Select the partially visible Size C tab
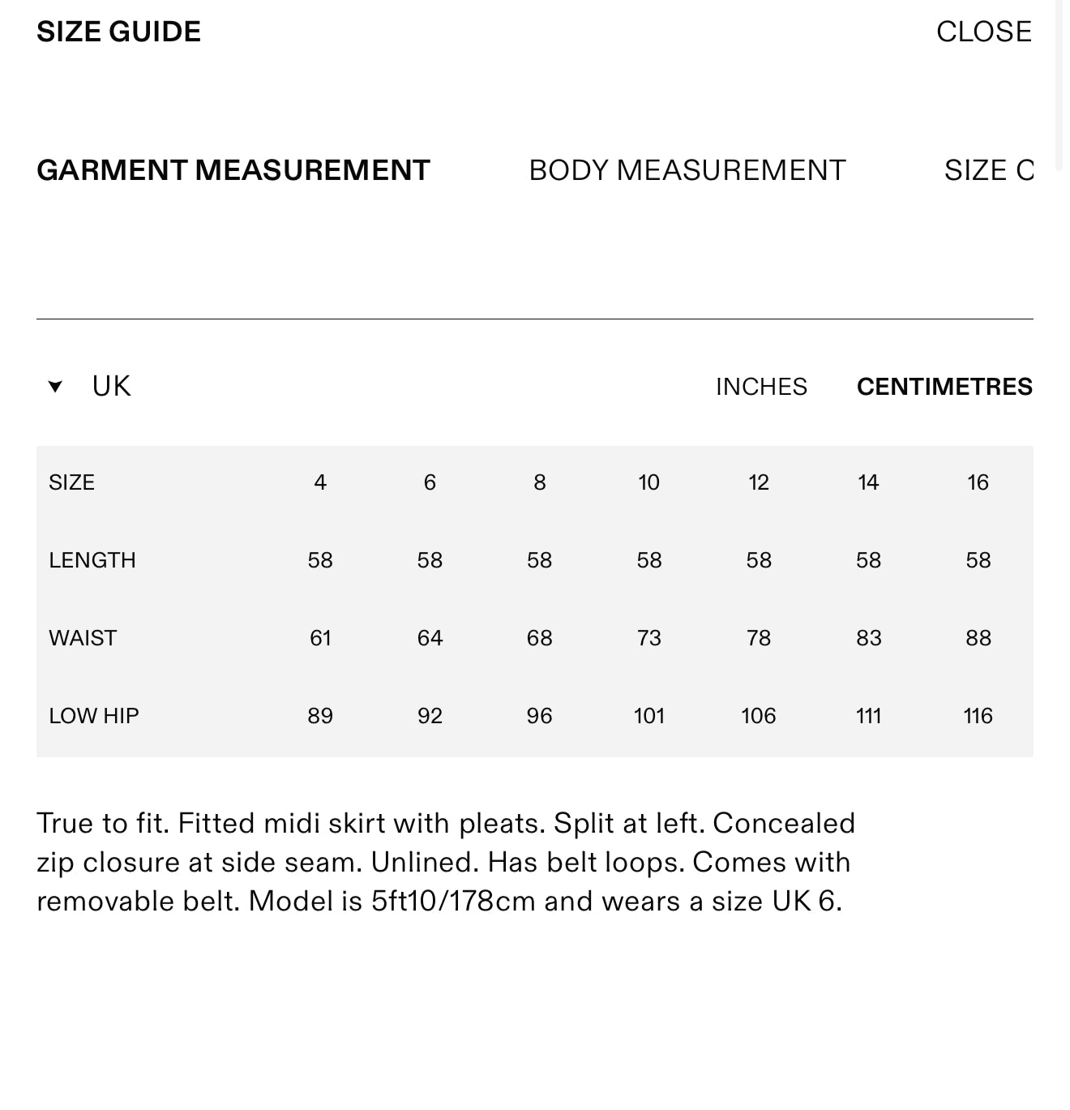This screenshot has width=1070, height=1110. [989, 170]
